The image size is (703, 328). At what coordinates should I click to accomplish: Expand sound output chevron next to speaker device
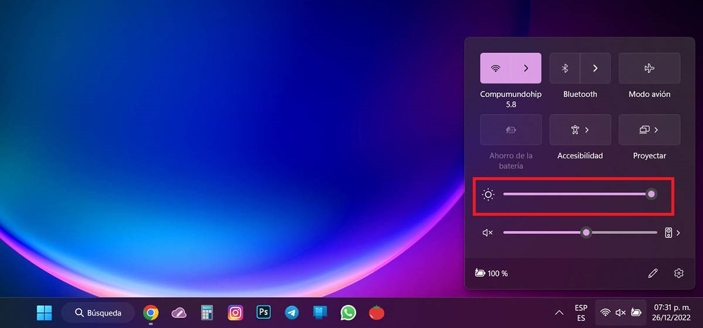[678, 233]
